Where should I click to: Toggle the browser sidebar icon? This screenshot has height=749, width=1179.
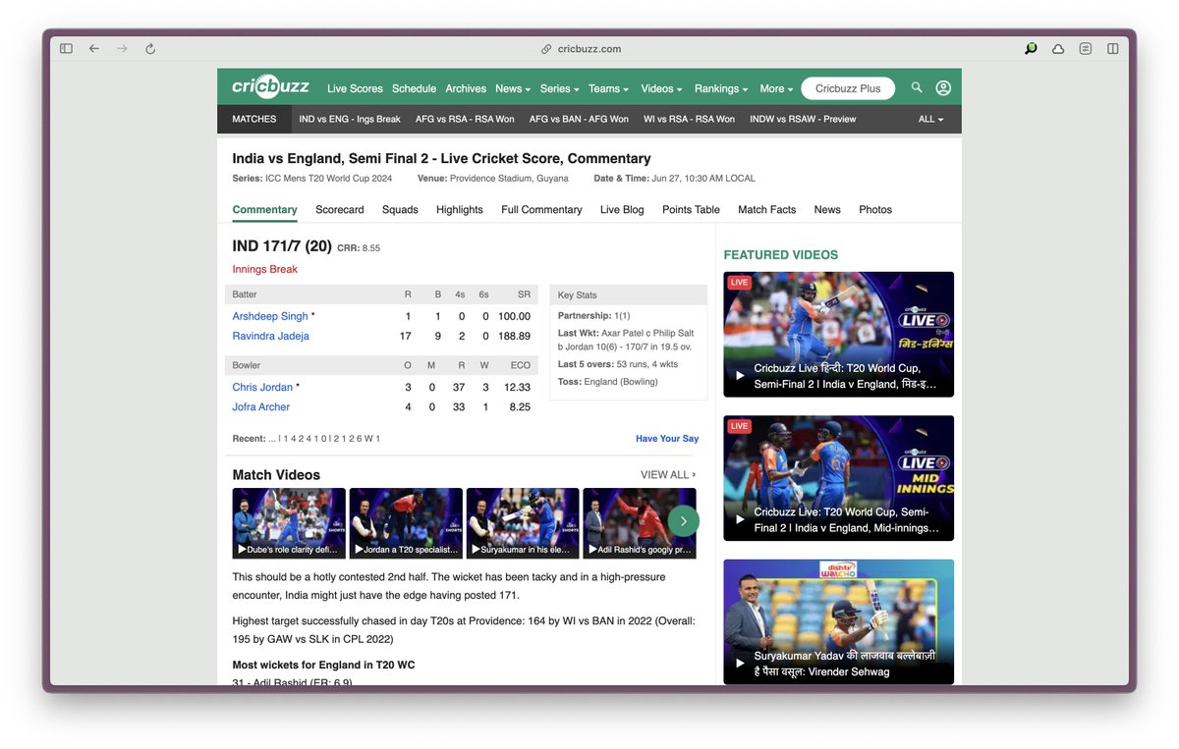pyautogui.click(x=65, y=48)
